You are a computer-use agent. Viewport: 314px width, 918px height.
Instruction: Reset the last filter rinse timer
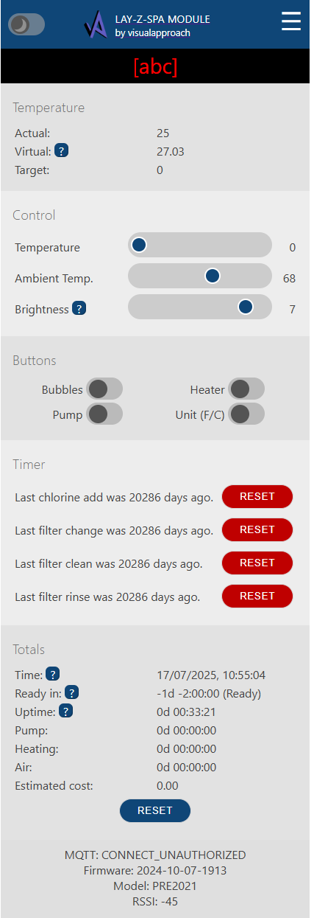[x=257, y=596]
